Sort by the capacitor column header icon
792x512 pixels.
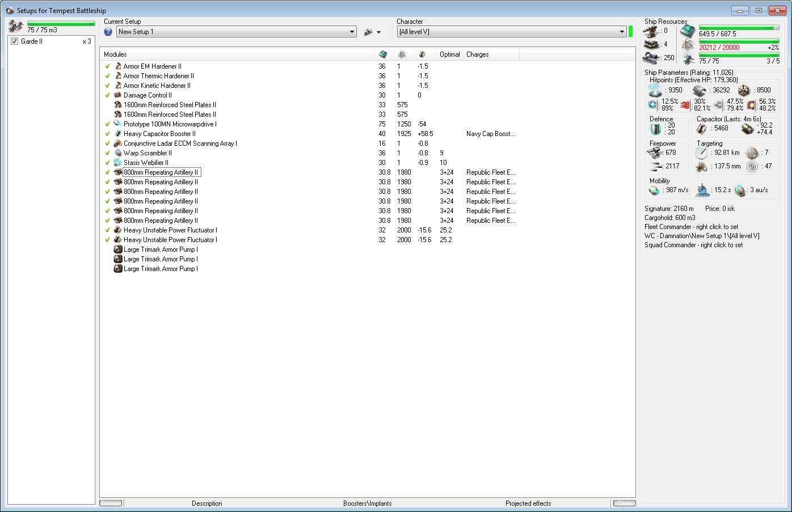(422, 54)
